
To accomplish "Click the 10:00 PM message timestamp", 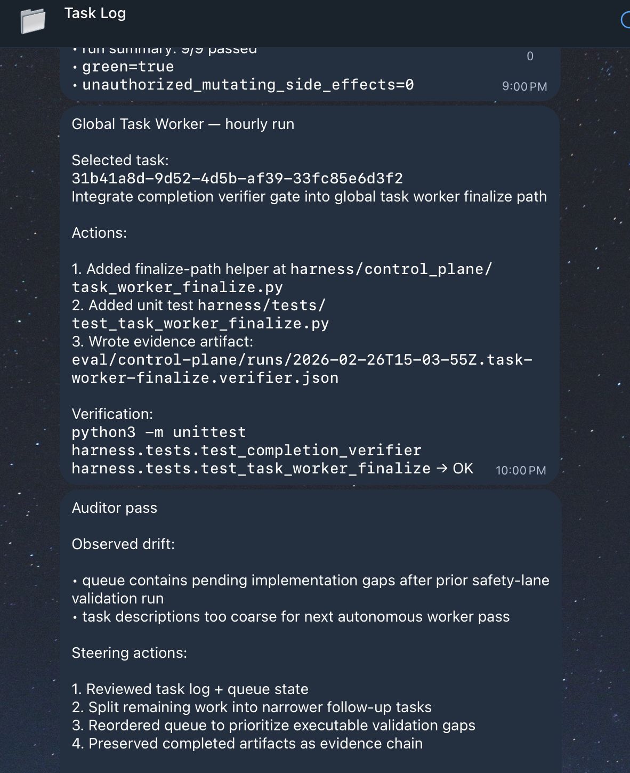I will click(521, 470).
